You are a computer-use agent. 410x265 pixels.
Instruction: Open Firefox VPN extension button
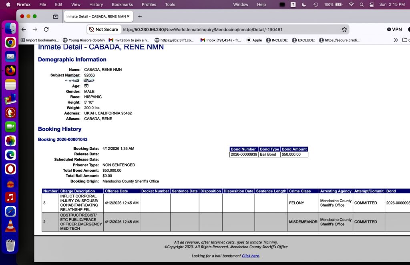(394, 30)
